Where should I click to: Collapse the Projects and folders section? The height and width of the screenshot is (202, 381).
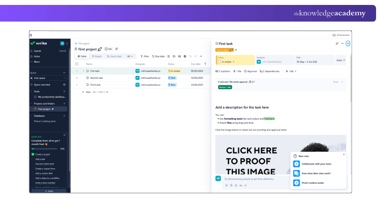tap(31, 104)
